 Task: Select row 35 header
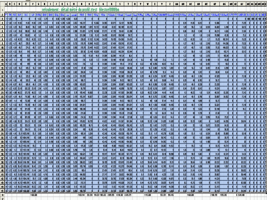pyautogui.click(x=2, y=149)
